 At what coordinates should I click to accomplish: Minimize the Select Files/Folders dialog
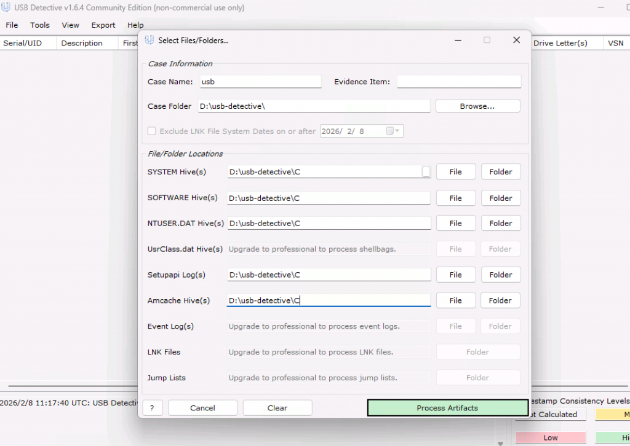pyautogui.click(x=458, y=40)
